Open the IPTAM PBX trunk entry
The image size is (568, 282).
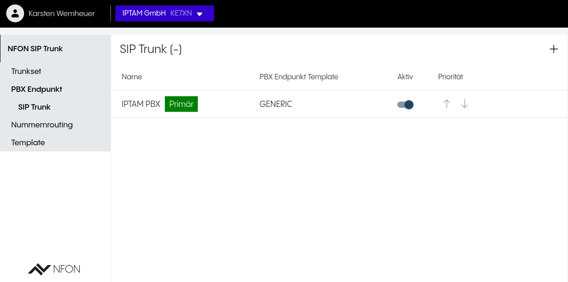point(141,104)
